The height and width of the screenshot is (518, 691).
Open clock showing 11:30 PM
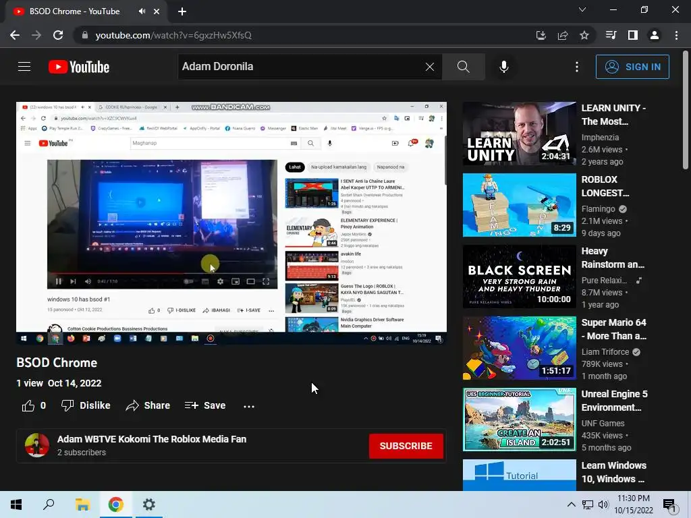634,505
